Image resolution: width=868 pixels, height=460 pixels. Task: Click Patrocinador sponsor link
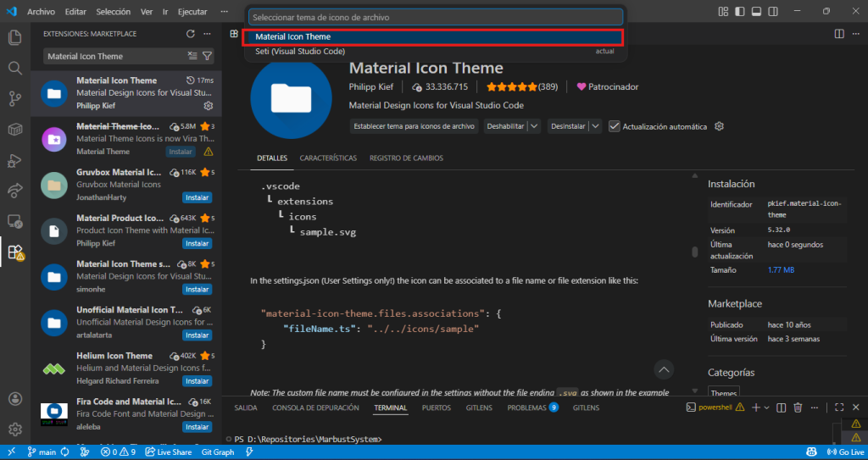coord(607,87)
